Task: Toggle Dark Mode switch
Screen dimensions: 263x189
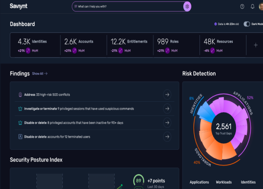Action: tap(247, 24)
